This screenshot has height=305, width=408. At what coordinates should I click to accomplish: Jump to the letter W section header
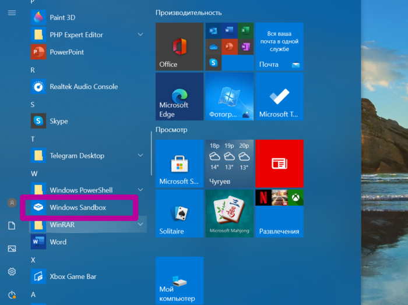[33, 173]
